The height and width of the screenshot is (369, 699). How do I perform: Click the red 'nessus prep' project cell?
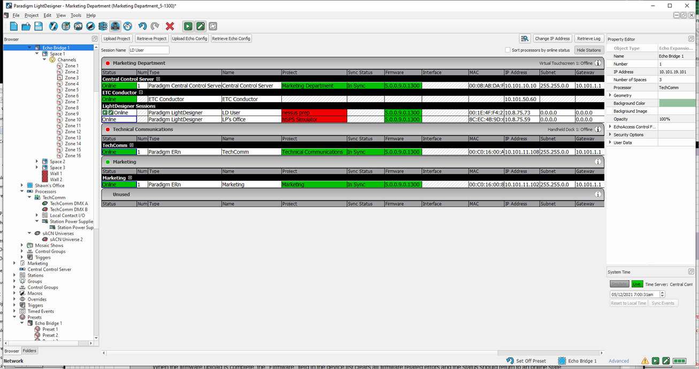(x=314, y=113)
